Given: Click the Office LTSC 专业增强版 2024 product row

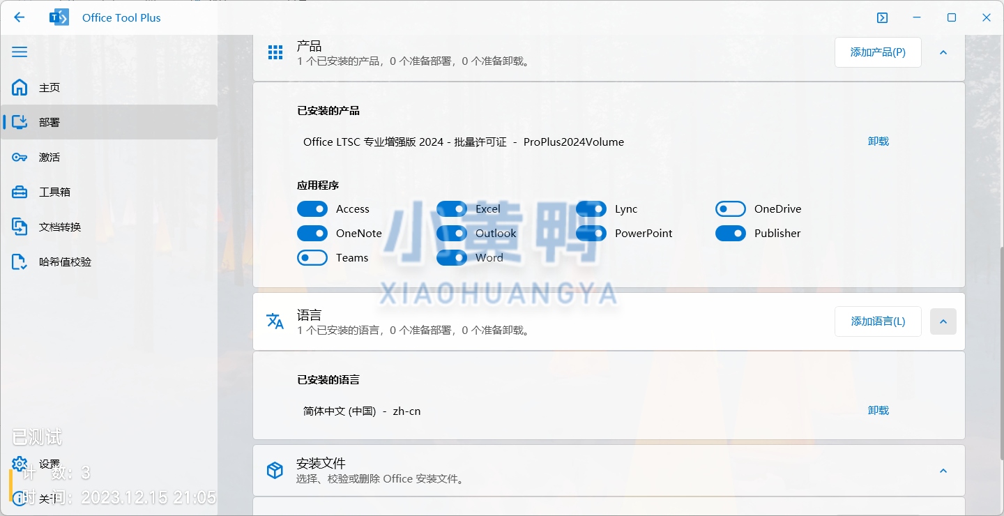Looking at the screenshot, I should point(464,142).
